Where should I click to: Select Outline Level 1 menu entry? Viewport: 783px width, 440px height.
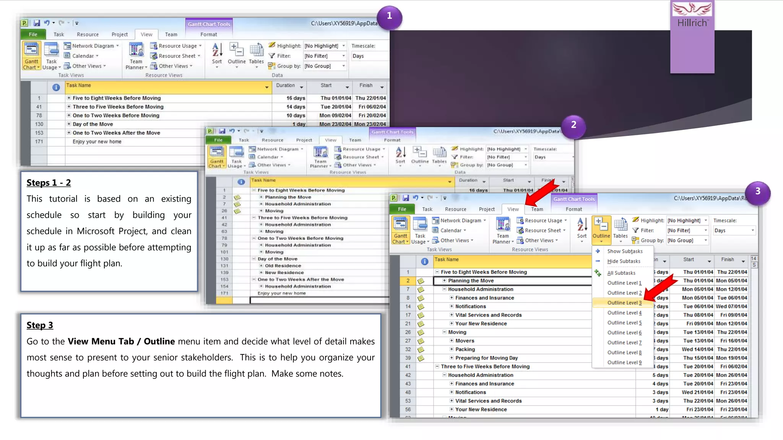point(622,283)
